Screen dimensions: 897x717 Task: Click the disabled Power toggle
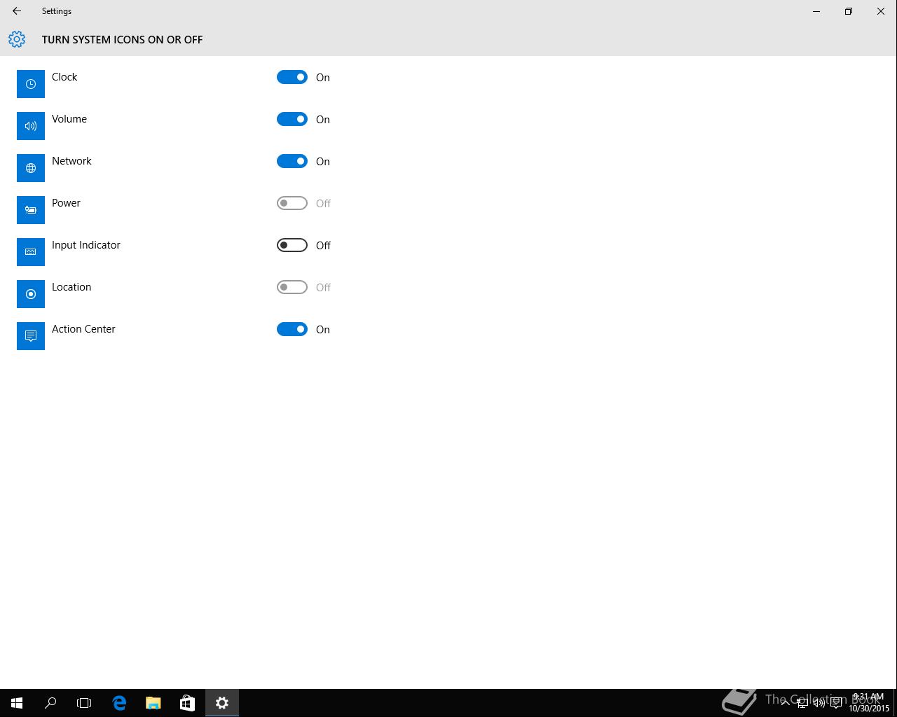(292, 203)
